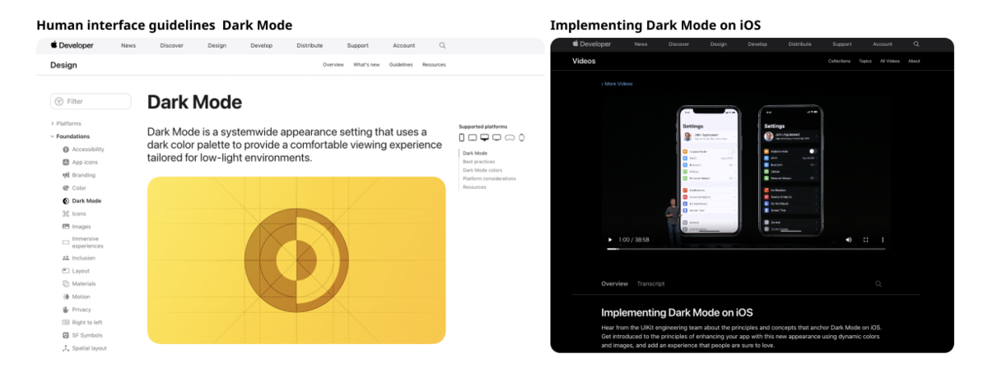Mute the video with the speaker icon
Screen dimensions: 988x377
click(x=849, y=240)
